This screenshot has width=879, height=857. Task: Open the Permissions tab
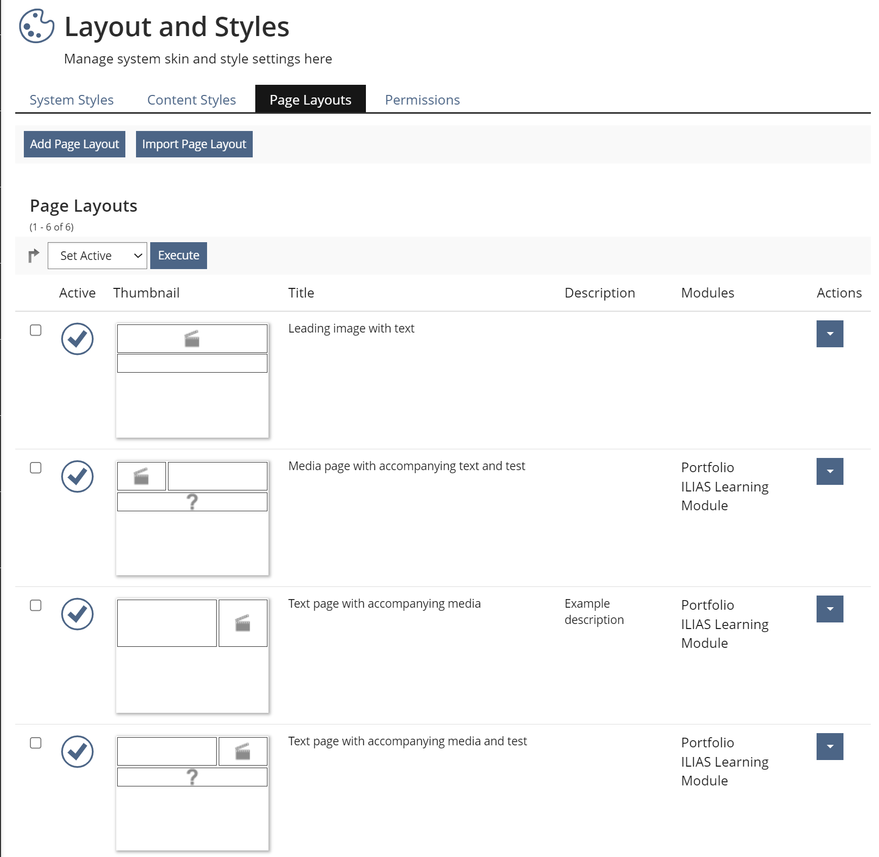pos(422,100)
